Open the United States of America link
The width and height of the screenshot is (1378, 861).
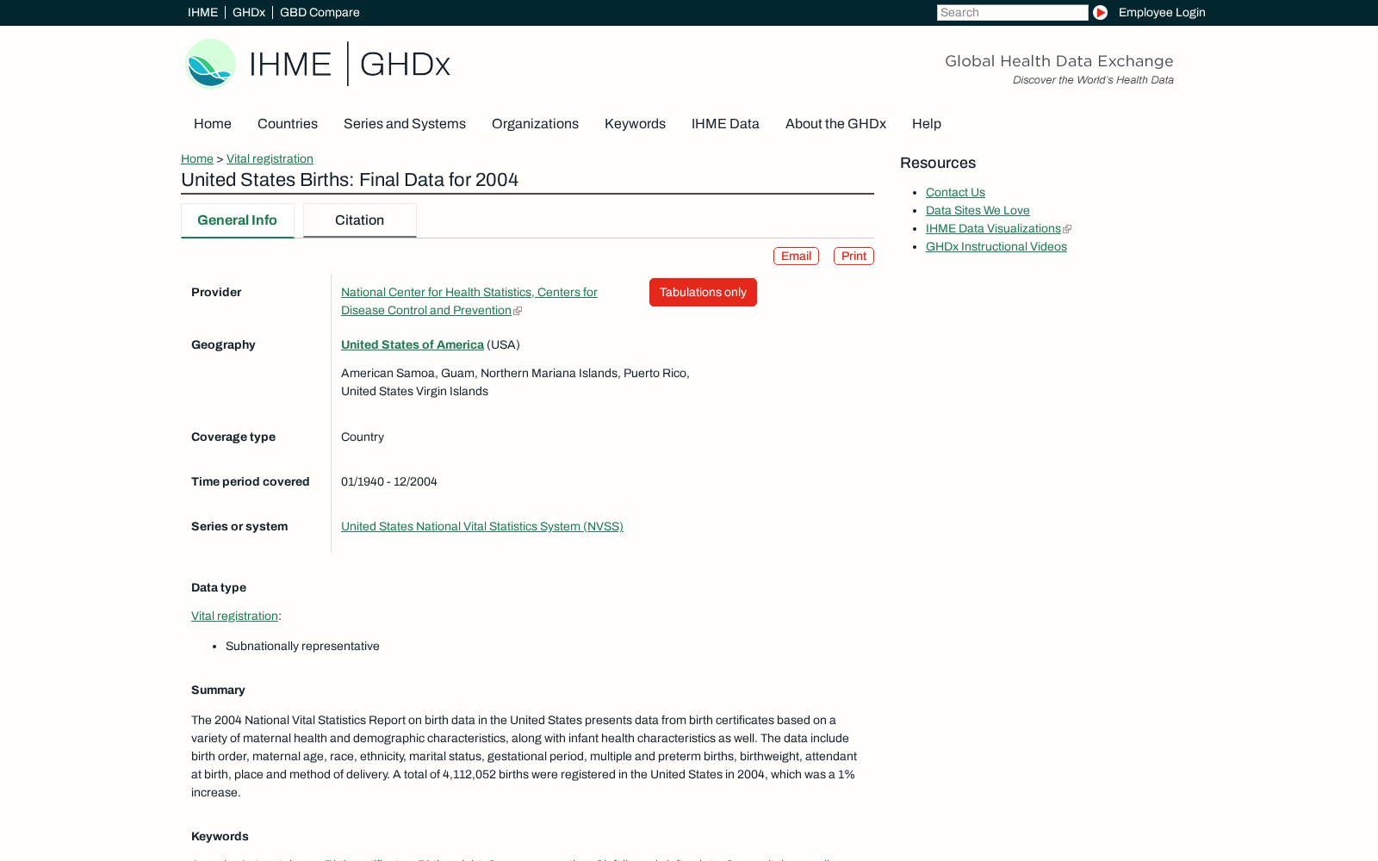point(413,344)
